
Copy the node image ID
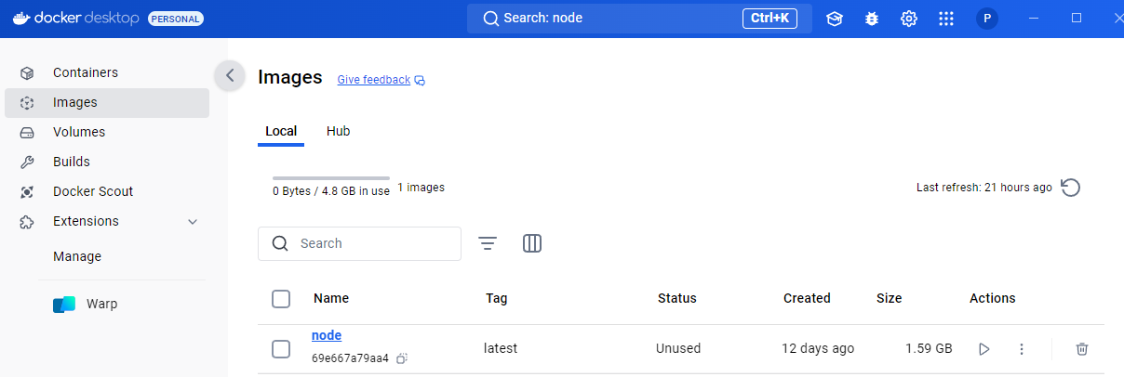(402, 358)
